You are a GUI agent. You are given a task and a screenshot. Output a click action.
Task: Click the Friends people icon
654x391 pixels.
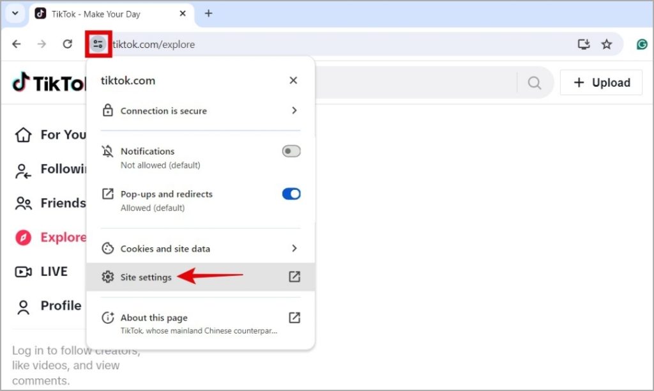tap(24, 203)
